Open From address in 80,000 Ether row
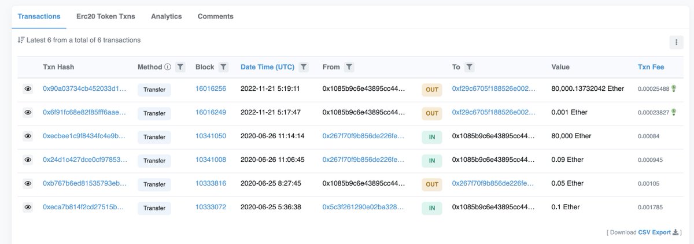 [x=364, y=136]
